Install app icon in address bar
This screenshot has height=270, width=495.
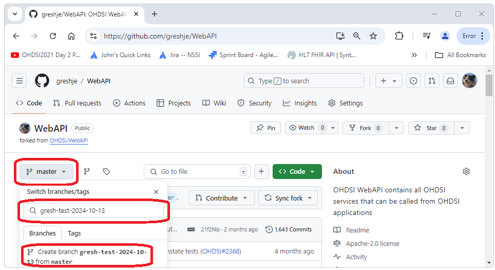(x=340, y=36)
